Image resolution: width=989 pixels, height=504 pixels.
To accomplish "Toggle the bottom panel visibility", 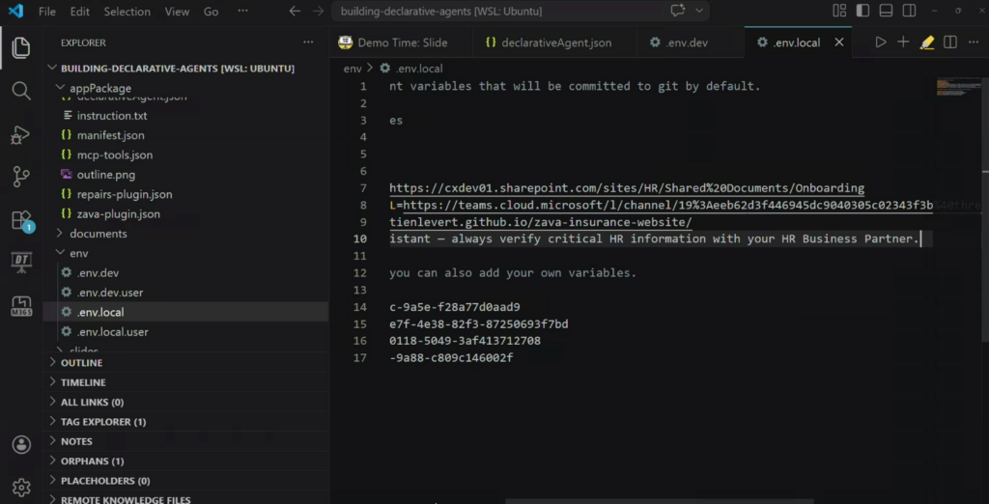I will [886, 12].
